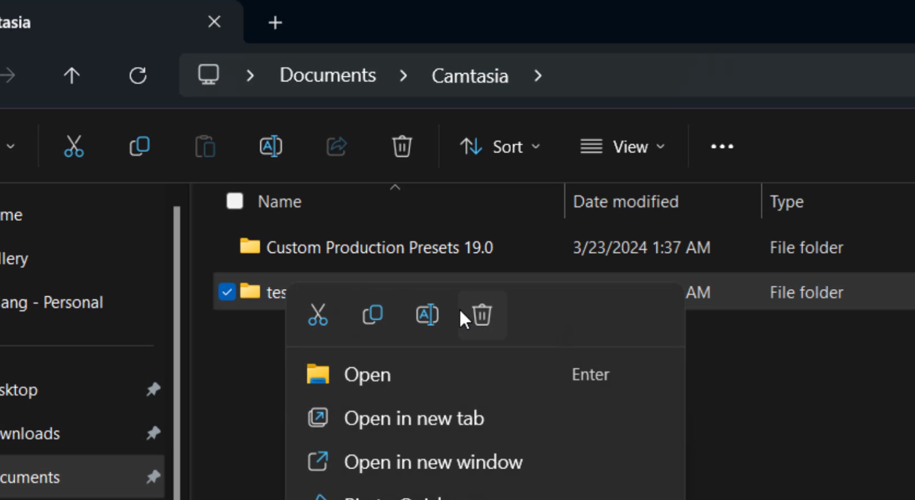The image size is (915, 500).
Task: Click the Cut icon in the toolbar
Action: click(x=74, y=146)
